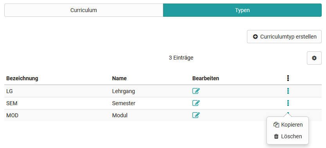
Task: Click the trash icon beside Löschen
Action: point(276,136)
